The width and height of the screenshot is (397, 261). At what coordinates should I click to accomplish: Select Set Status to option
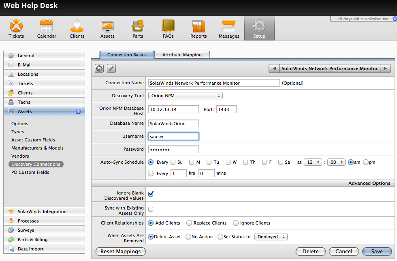(220, 237)
